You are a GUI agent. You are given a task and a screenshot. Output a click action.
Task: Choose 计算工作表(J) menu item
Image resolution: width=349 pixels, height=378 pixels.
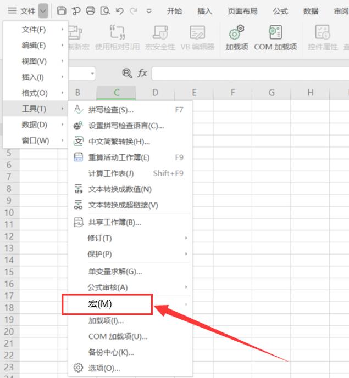pos(130,173)
